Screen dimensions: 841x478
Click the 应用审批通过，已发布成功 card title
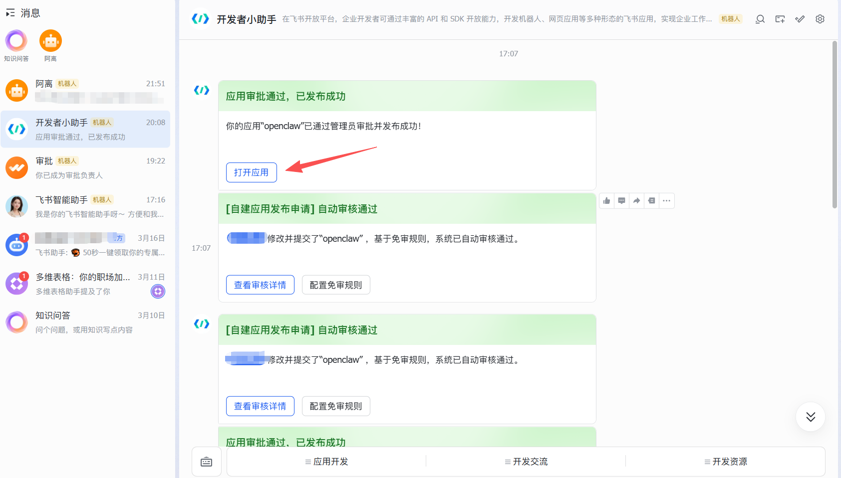pos(285,96)
